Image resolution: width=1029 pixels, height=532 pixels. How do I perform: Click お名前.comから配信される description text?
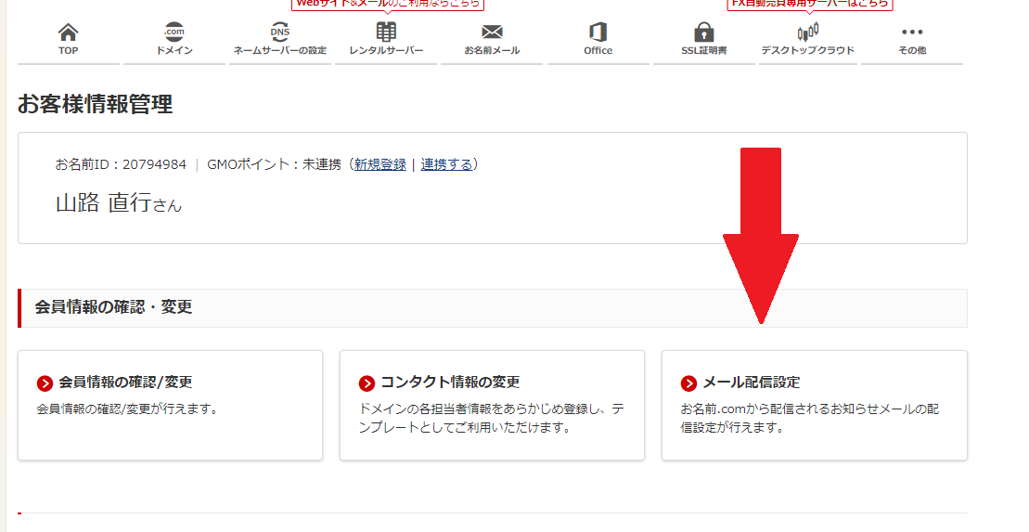point(810,419)
